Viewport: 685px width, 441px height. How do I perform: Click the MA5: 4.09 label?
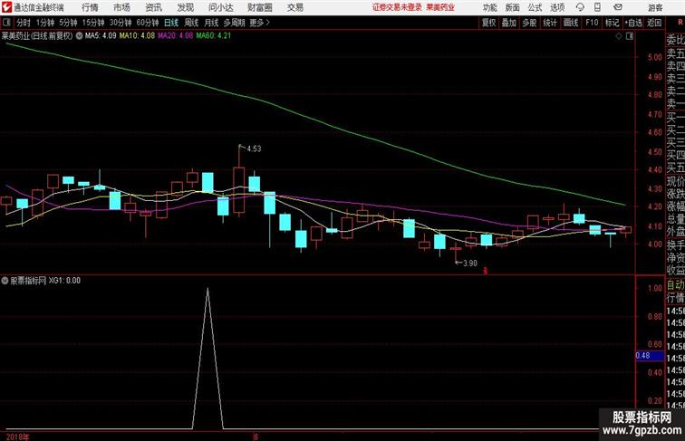coord(101,36)
